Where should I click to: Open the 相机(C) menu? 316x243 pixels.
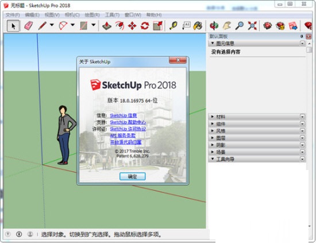pos(72,15)
